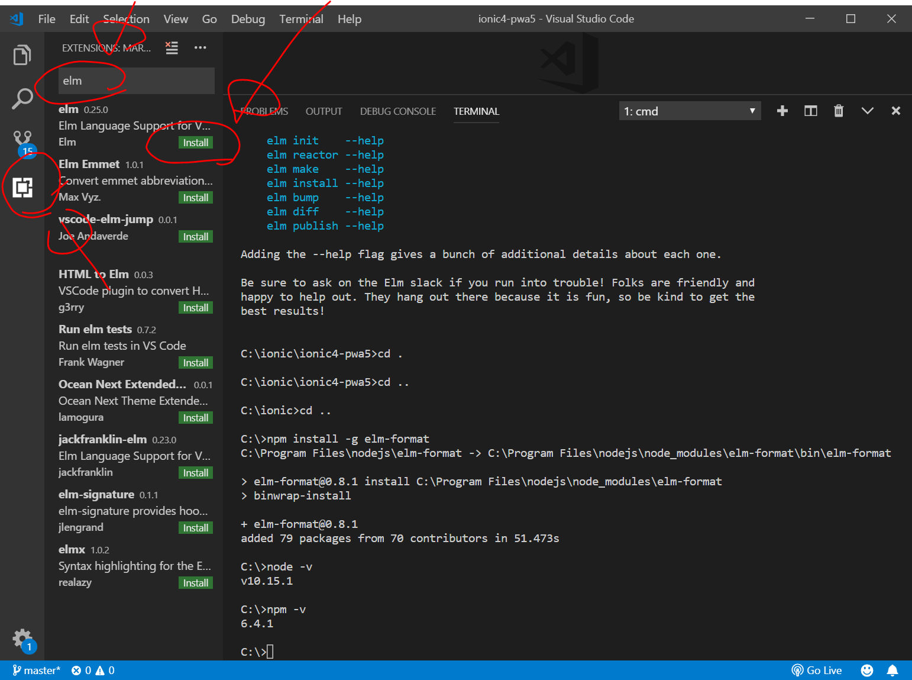Viewport: 912px width, 680px height.
Task: Click the feedback smiley in status bar
Action: 866,670
